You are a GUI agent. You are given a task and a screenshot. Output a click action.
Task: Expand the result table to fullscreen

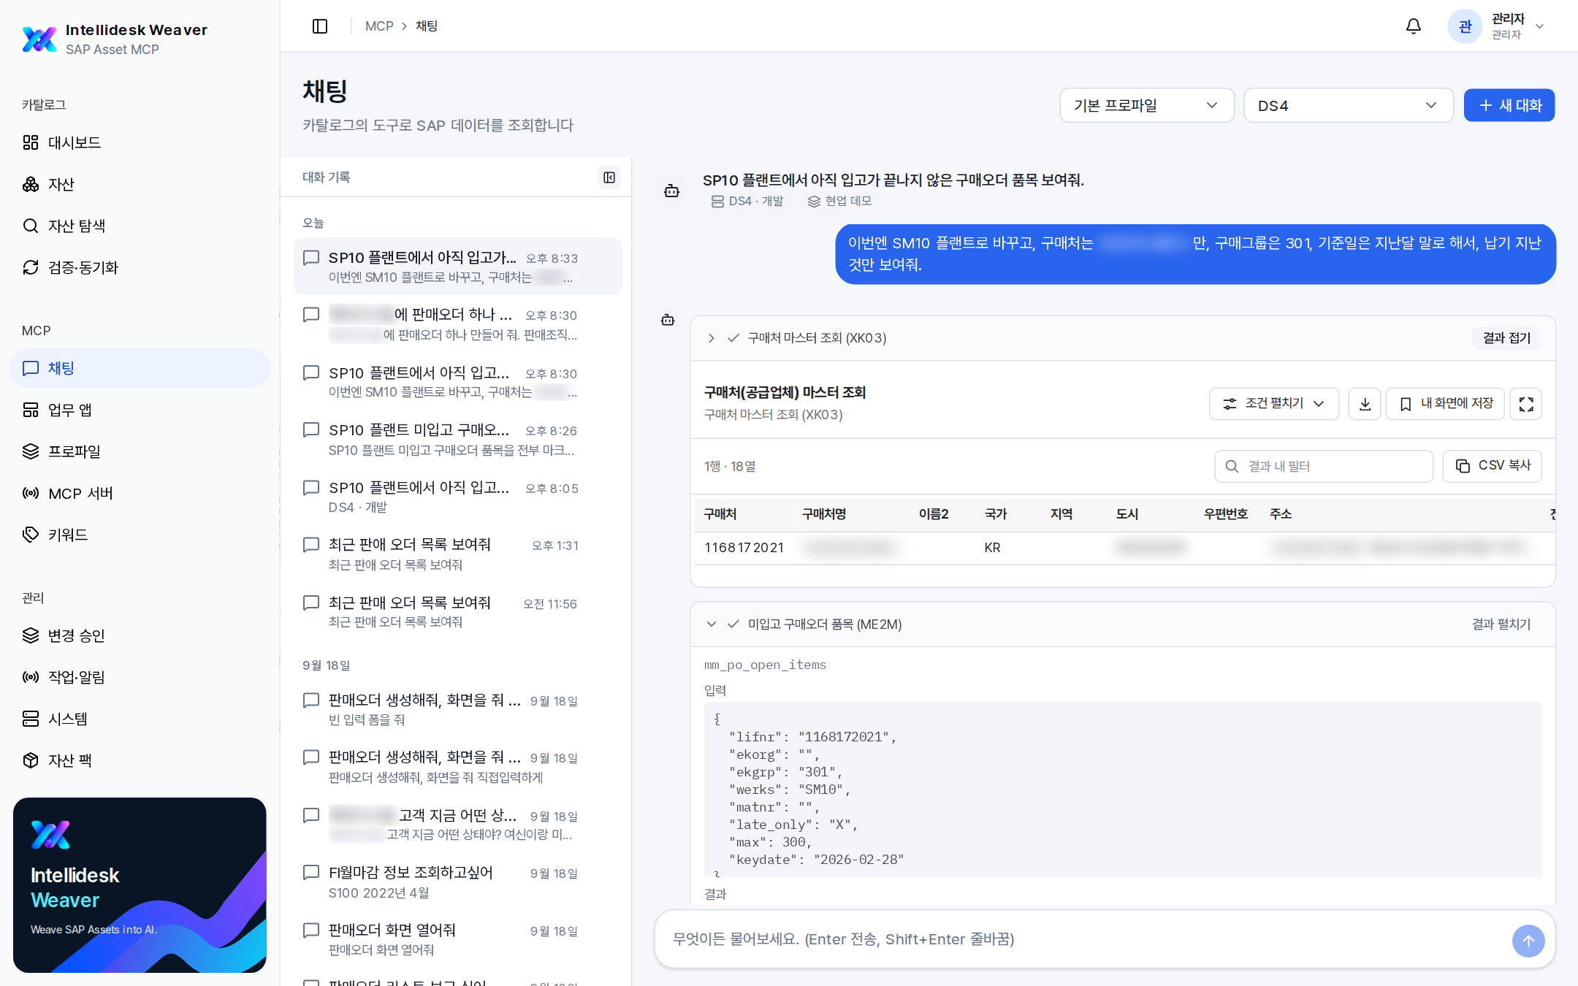[1526, 404]
